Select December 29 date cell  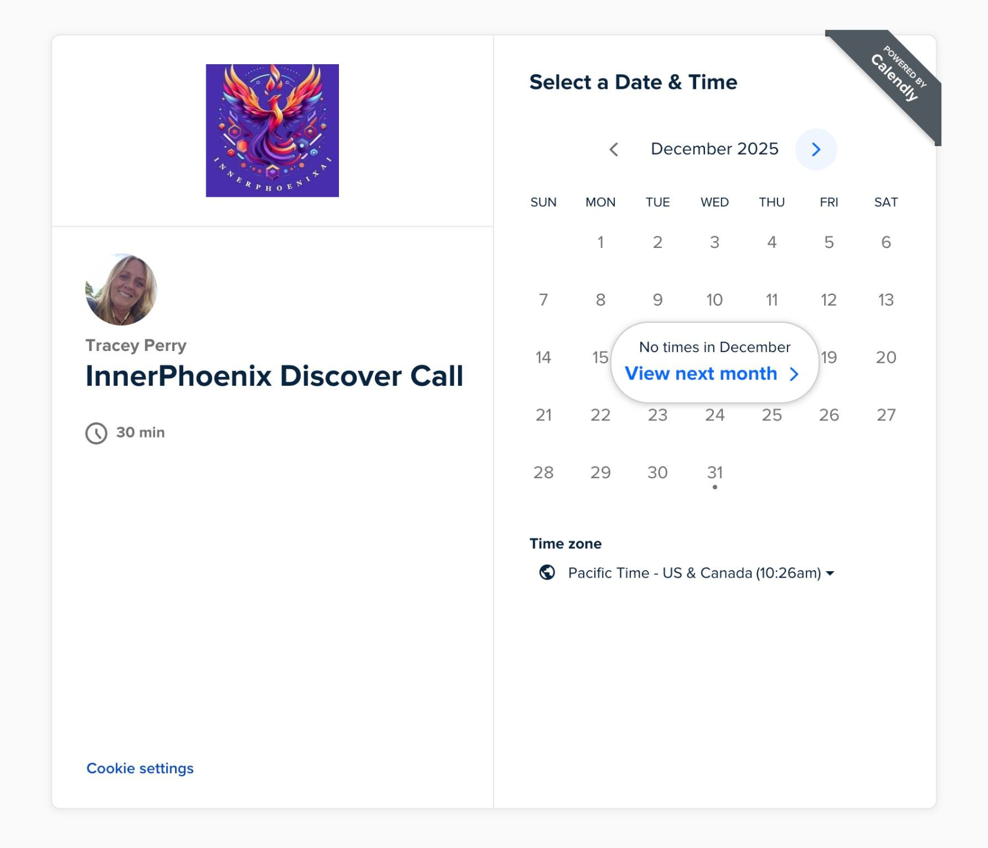coord(600,473)
